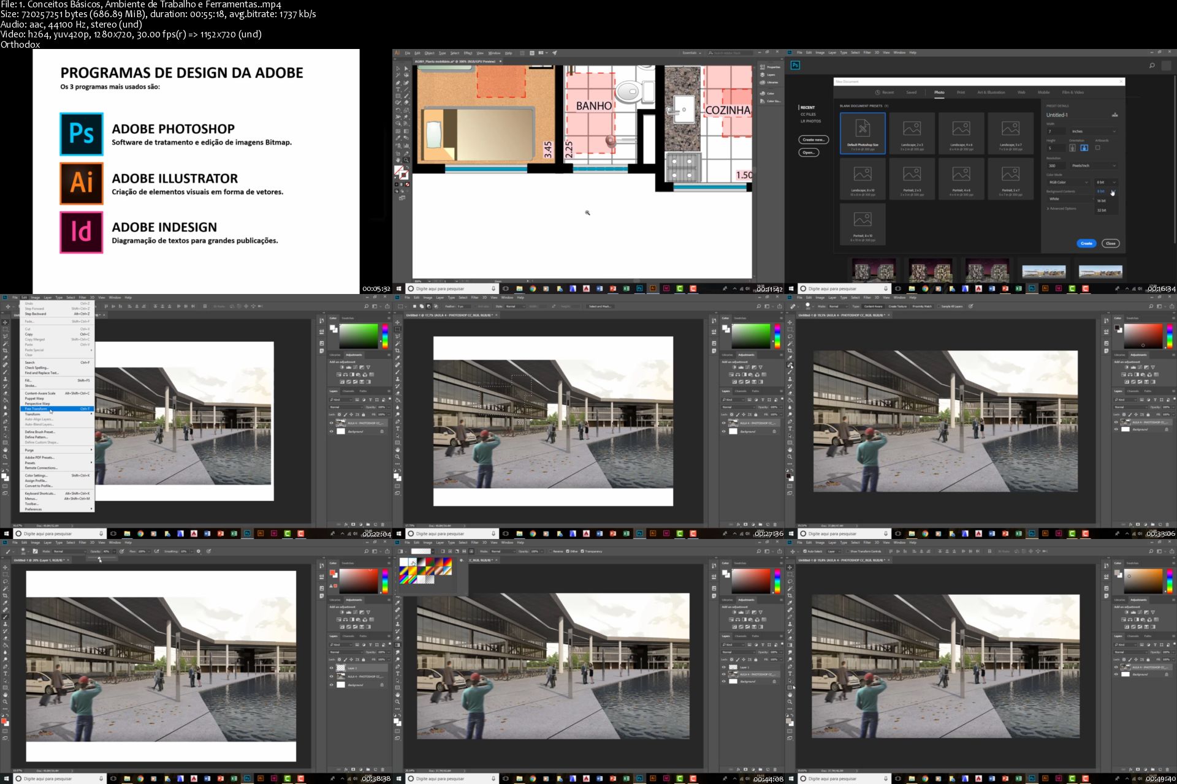Expand Advanced Options in New Document
Image resolution: width=1177 pixels, height=784 pixels.
(x=1062, y=208)
